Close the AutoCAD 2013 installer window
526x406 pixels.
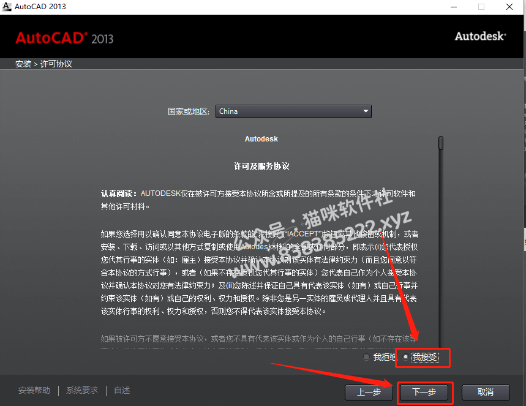[509, 7]
